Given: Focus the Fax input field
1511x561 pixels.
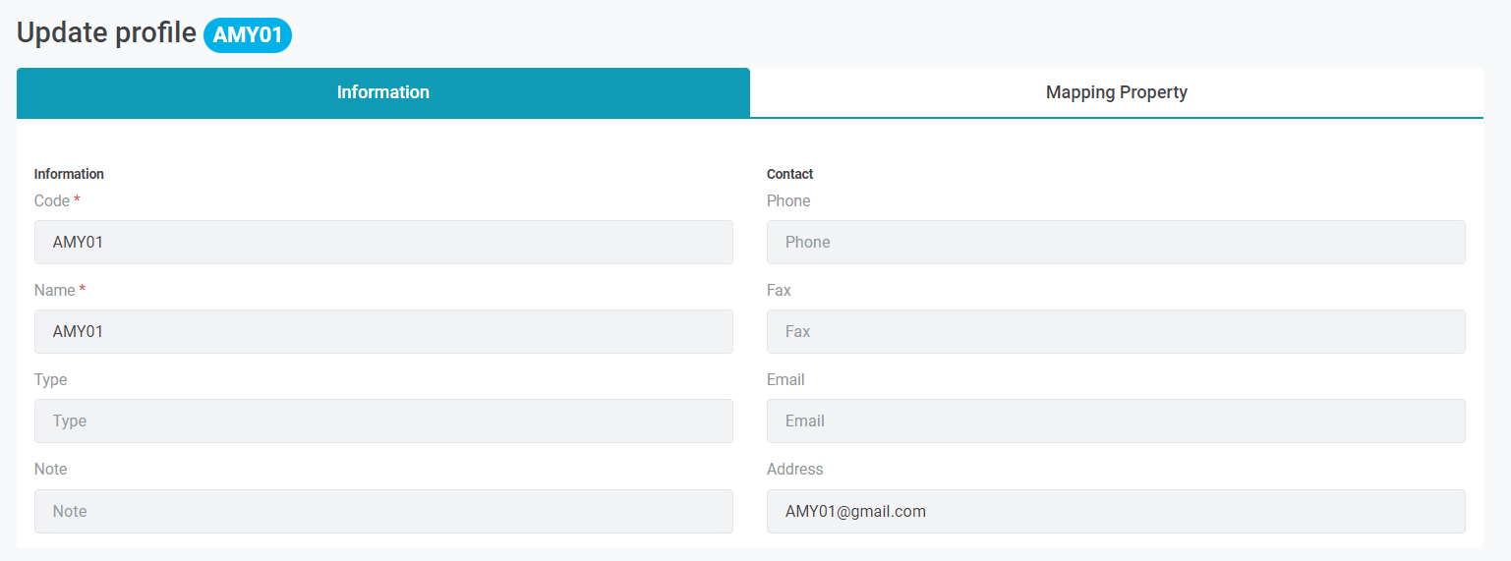Looking at the screenshot, I should point(1115,331).
